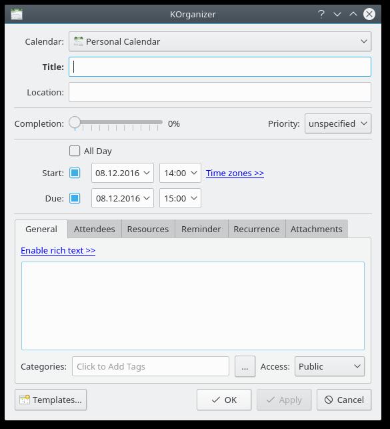Open the Access Public dropdown
This screenshot has width=390, height=429.
[x=329, y=366]
